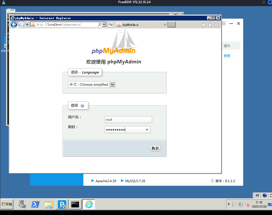Click the 欢迎使用 phpMyAdmin heading
272x215 pixels.
click(x=114, y=62)
